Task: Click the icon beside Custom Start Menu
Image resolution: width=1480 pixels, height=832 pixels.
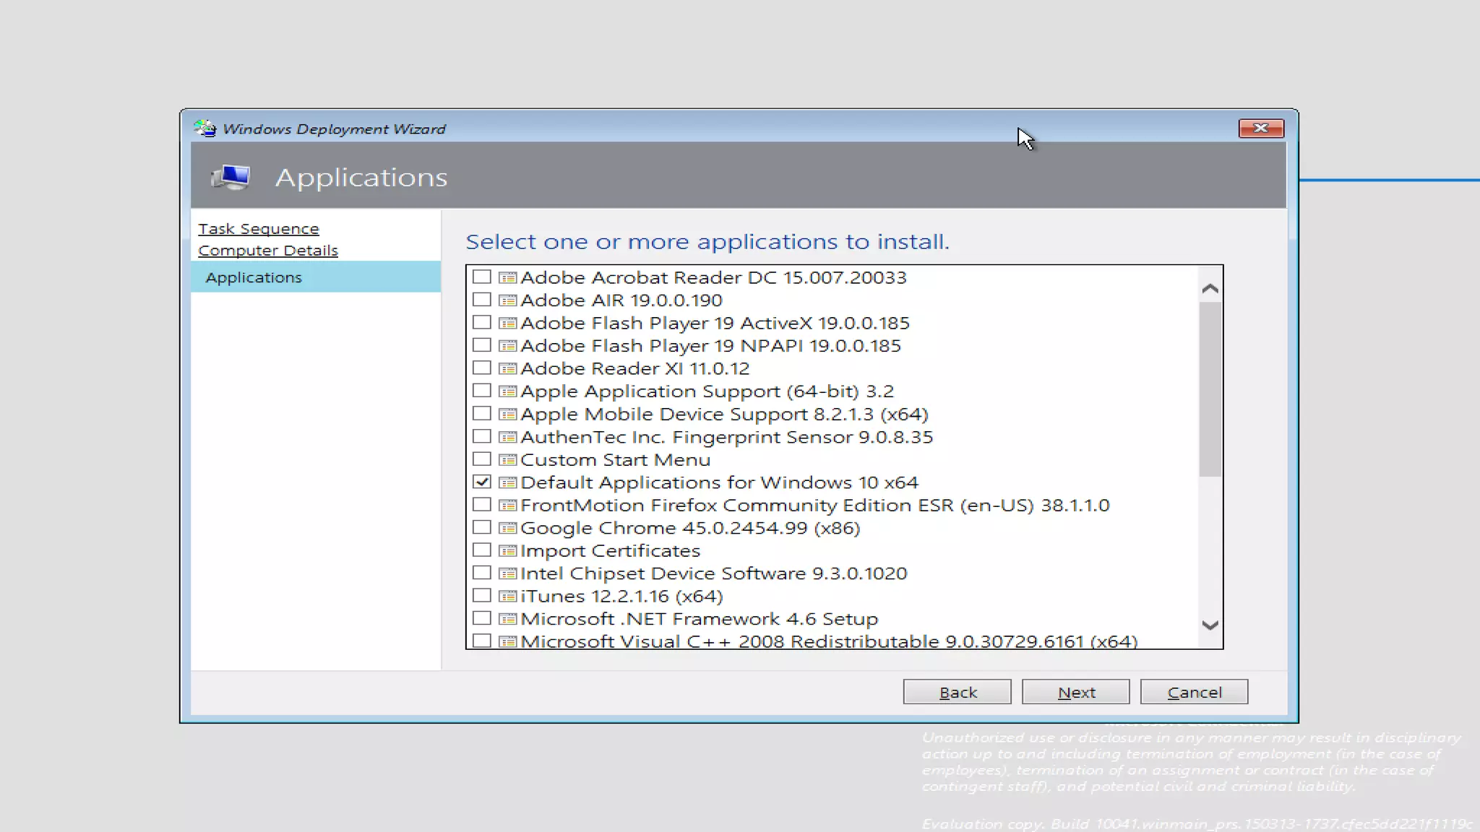Action: pos(508,459)
